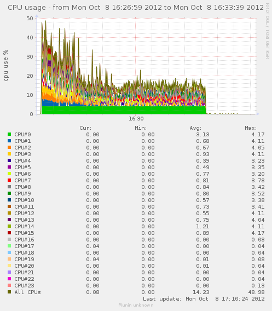Click the orange CPU#2 legend swatch
This screenshot has height=311, width=272.
click(x=9, y=147)
